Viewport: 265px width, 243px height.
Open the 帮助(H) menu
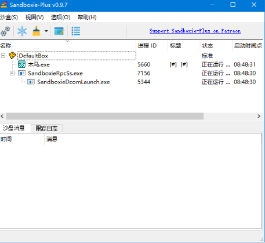(87, 17)
